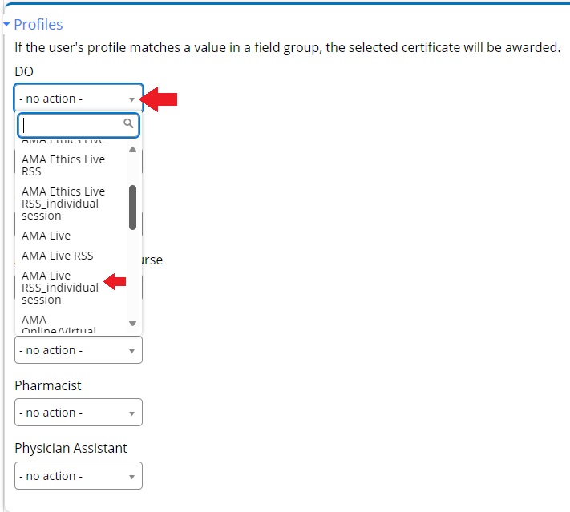Click the Pharmacist dropdown arrow
Viewport: 570px width, 512px height.
click(132, 413)
